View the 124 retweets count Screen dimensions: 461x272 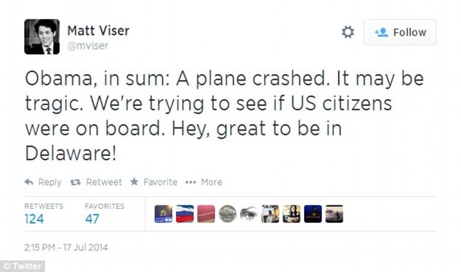click(34, 219)
